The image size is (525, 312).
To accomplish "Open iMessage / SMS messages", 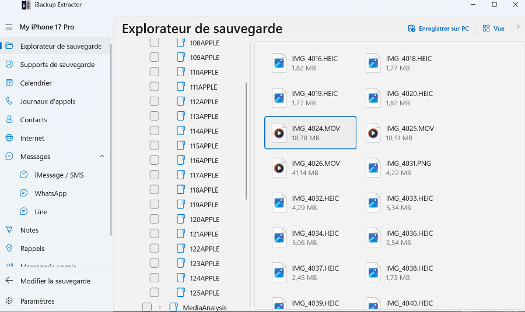I will (x=55, y=175).
